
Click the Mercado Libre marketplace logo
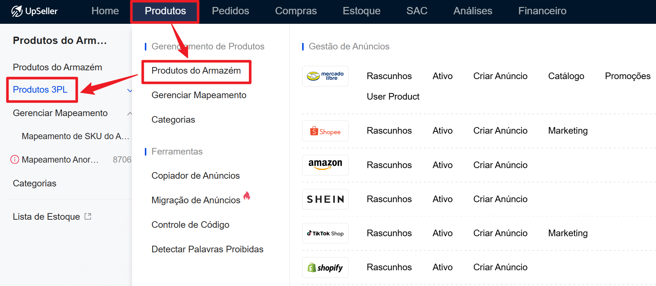[x=325, y=76]
